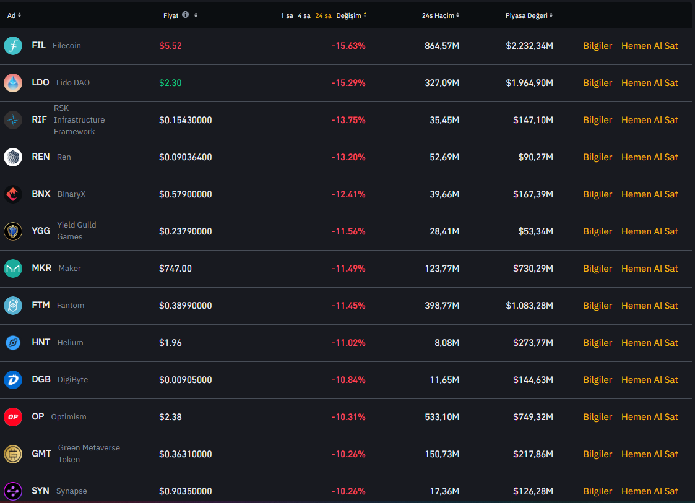The width and height of the screenshot is (695, 503).
Task: Click the Ren coin logo icon
Action: 13,157
